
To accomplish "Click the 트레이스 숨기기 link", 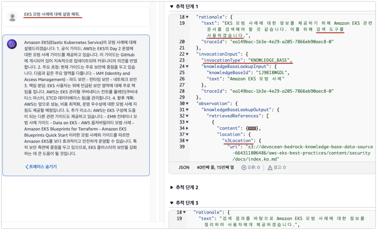I will pos(41,167).
